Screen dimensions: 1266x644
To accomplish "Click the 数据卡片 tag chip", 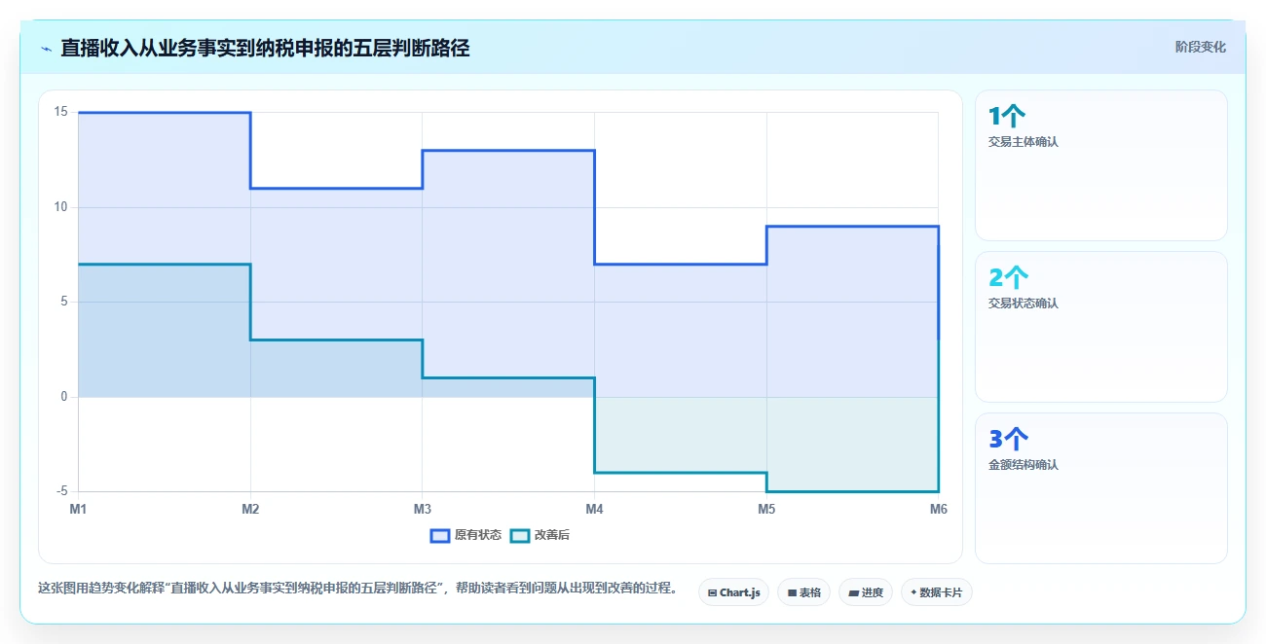I will 936,592.
